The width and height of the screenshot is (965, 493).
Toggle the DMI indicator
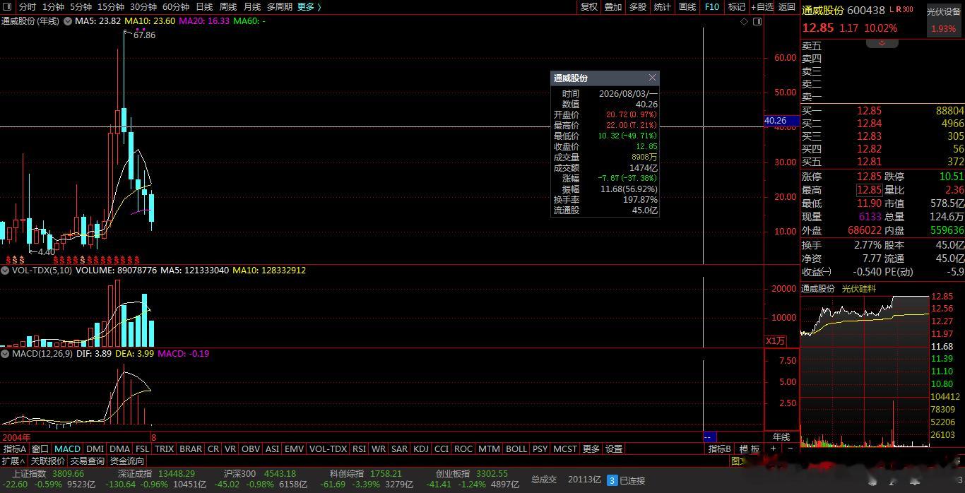(x=95, y=449)
